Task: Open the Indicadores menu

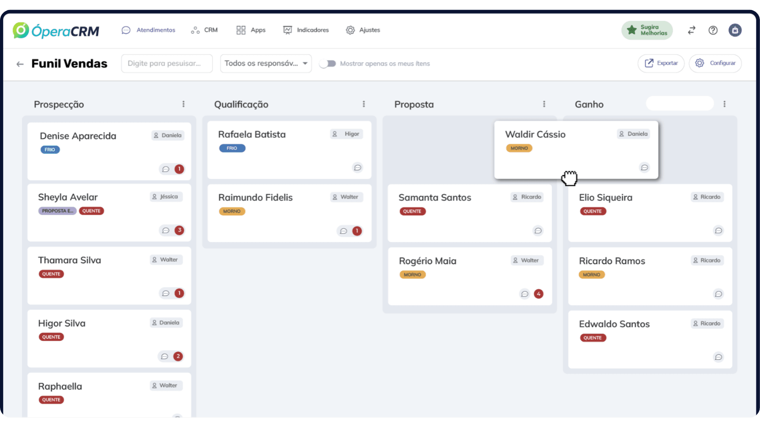Action: click(306, 30)
